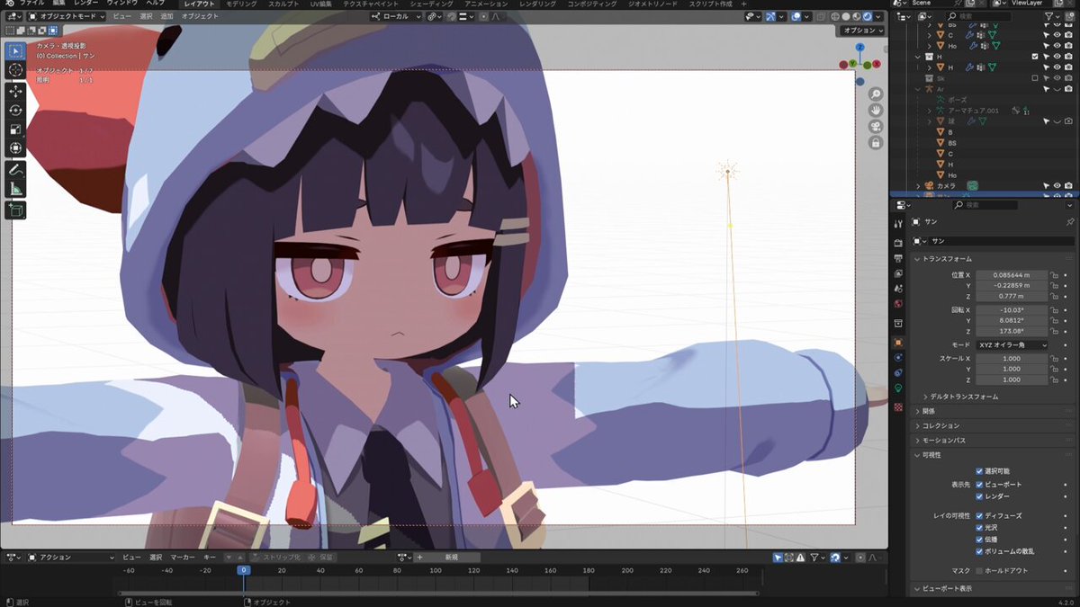Toggle the 光沢 ray visibility checkbox

click(979, 528)
